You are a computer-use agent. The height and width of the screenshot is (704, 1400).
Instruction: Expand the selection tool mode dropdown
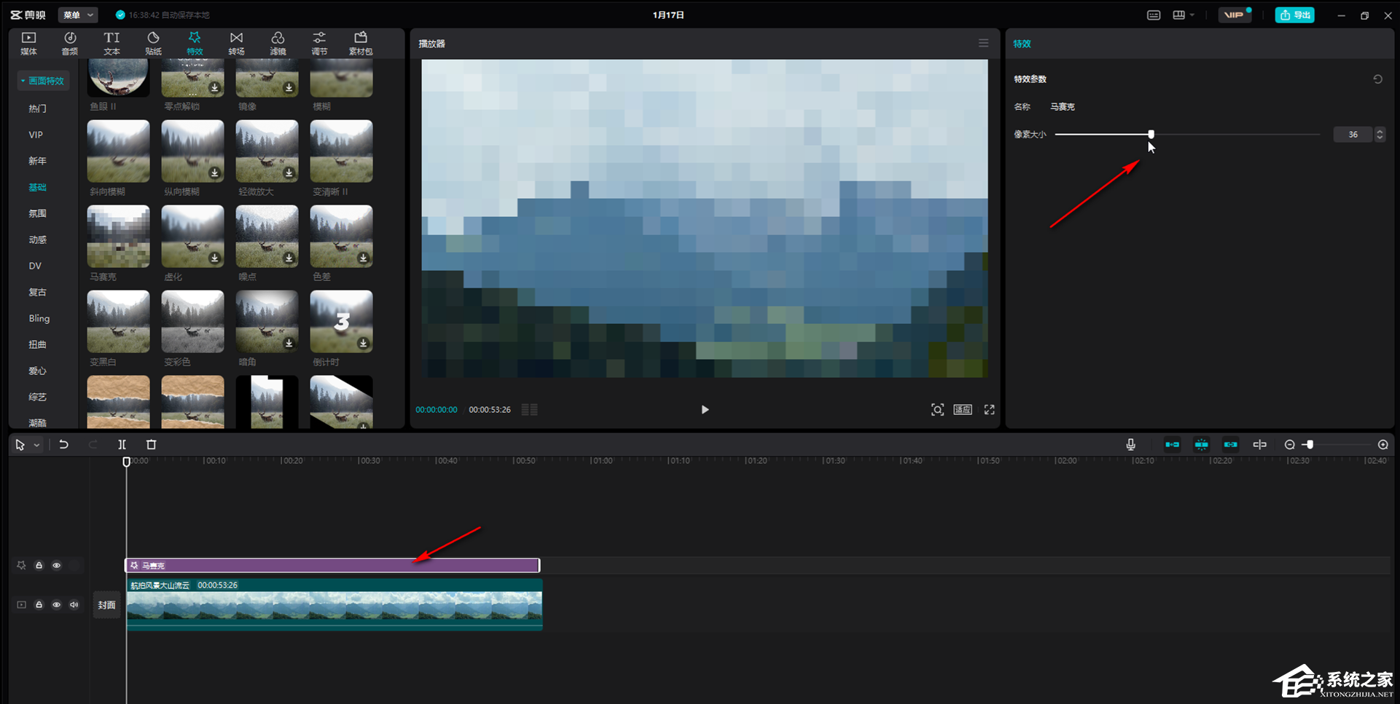(x=36, y=445)
